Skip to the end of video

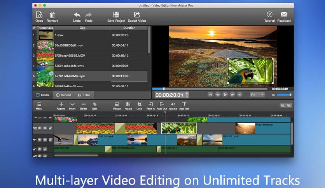coord(239,95)
